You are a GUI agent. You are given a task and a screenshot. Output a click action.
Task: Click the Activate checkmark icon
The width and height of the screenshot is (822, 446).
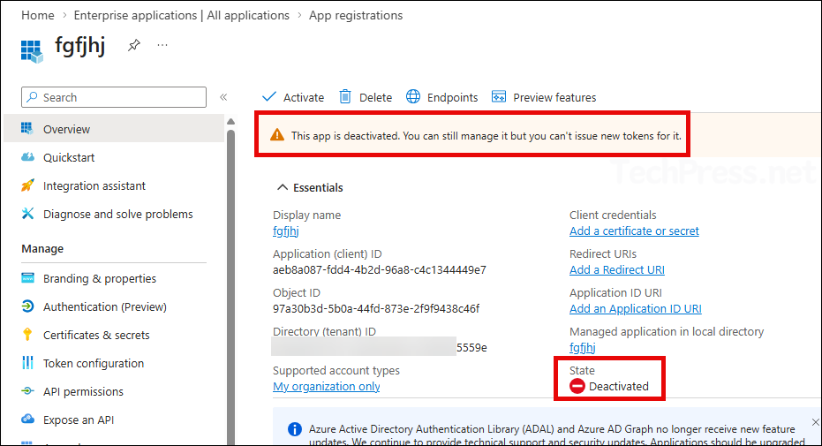(x=269, y=97)
